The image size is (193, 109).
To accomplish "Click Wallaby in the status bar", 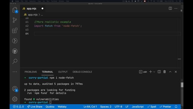I will coord(62,107).
